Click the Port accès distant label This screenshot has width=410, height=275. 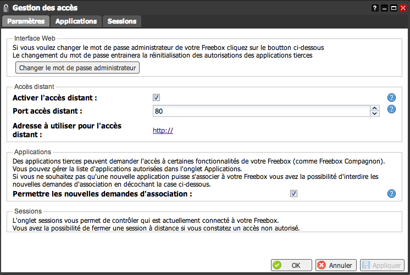tap(47, 111)
